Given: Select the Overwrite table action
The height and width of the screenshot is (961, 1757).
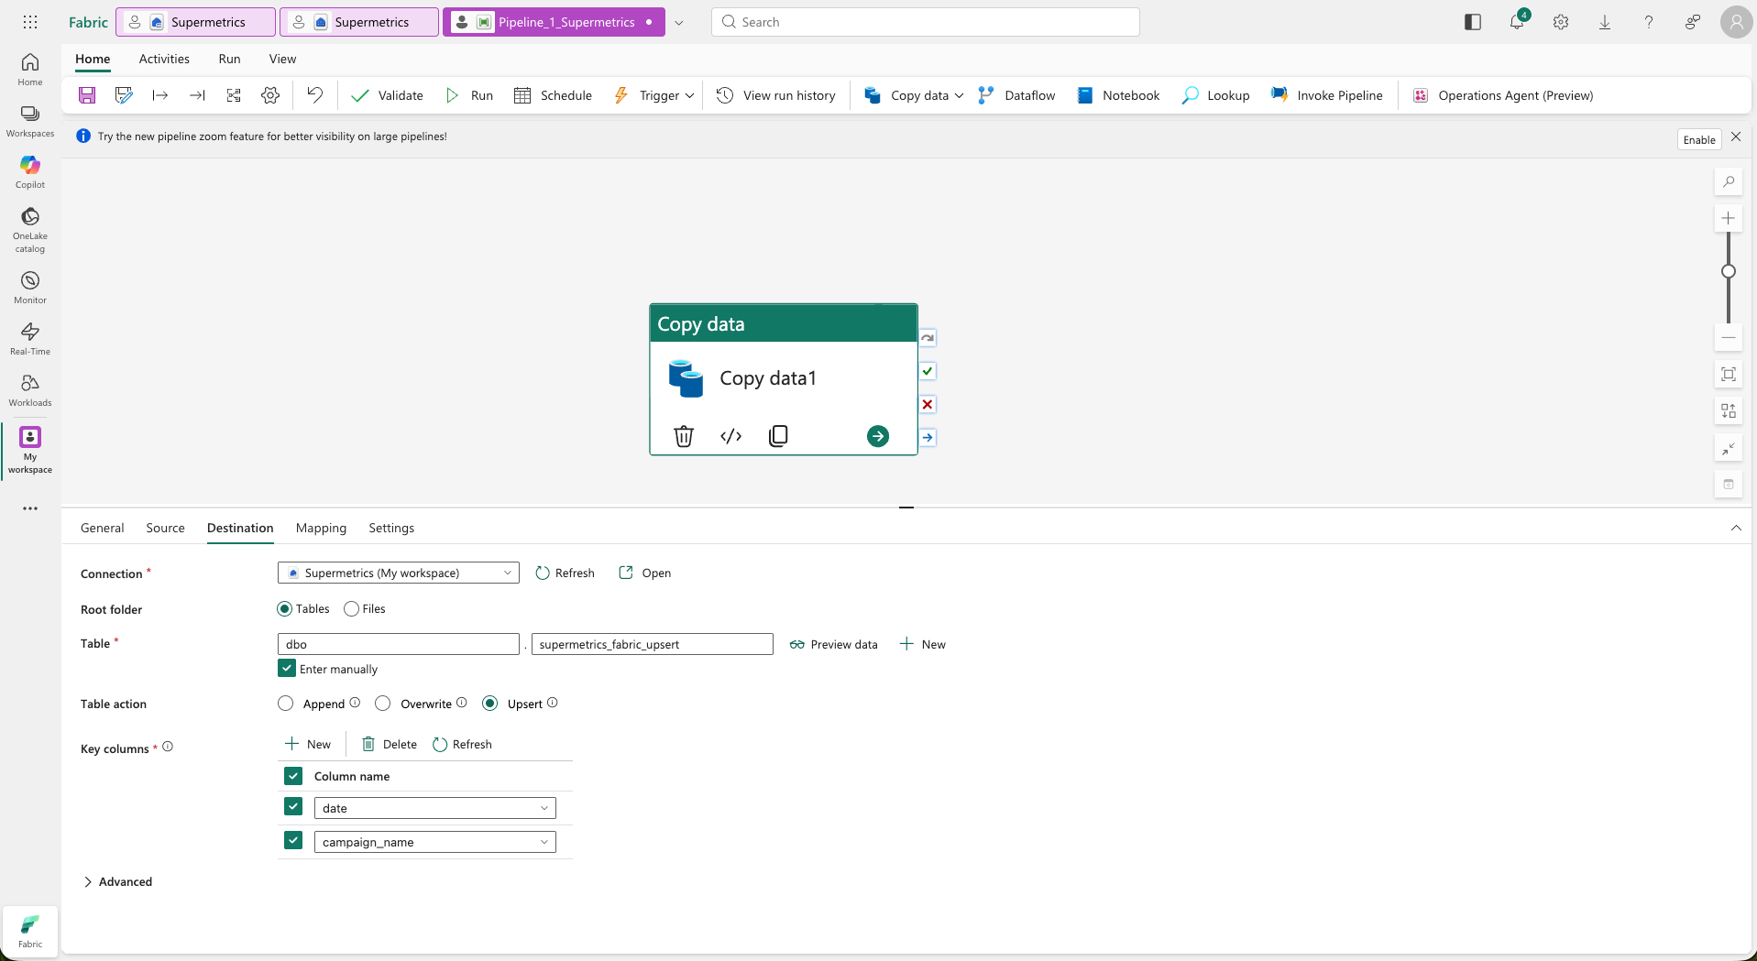Looking at the screenshot, I should tap(383, 704).
